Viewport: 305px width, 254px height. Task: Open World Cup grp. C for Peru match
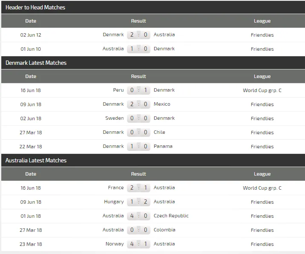[x=262, y=90]
